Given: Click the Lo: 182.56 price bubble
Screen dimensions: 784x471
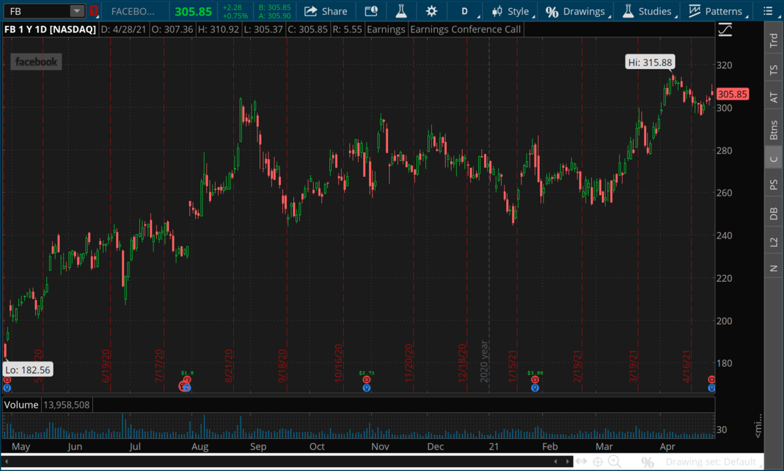Looking at the screenshot, I should pyautogui.click(x=27, y=370).
